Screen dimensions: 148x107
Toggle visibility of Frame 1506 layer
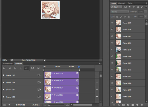[112, 43]
